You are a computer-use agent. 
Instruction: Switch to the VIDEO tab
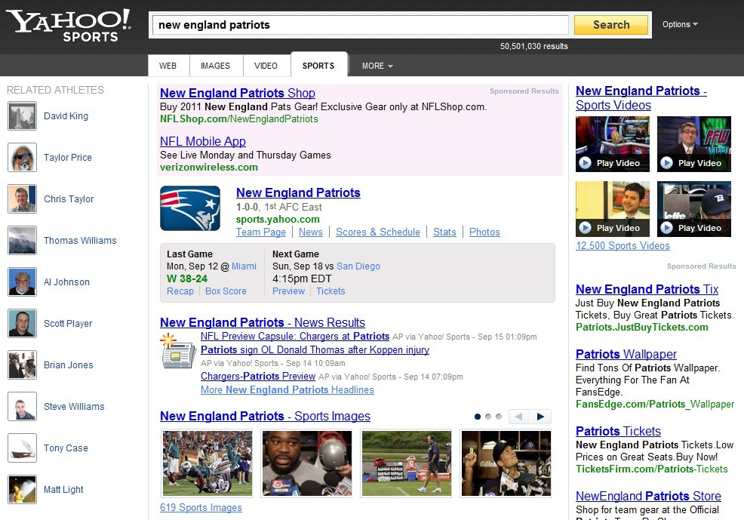[266, 66]
